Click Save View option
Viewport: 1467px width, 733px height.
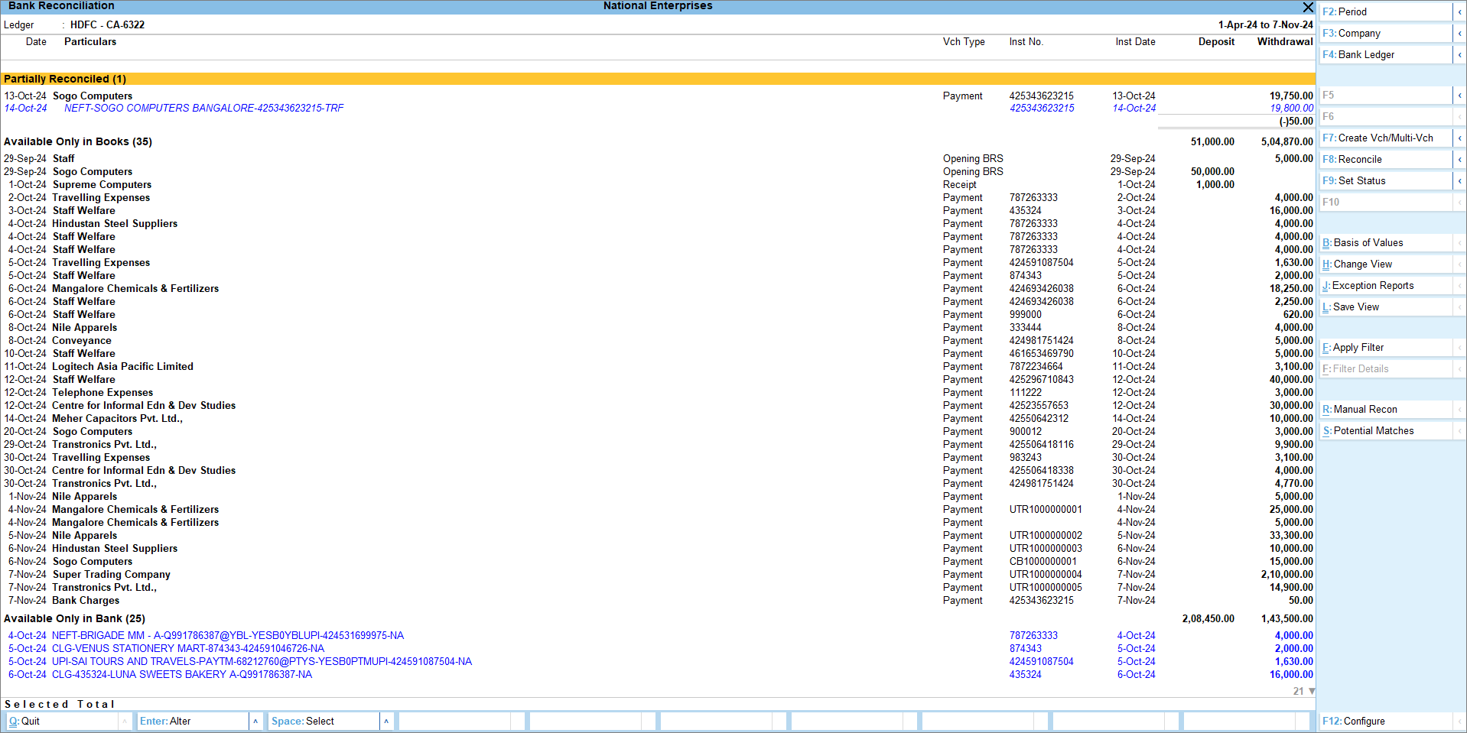[1385, 306]
